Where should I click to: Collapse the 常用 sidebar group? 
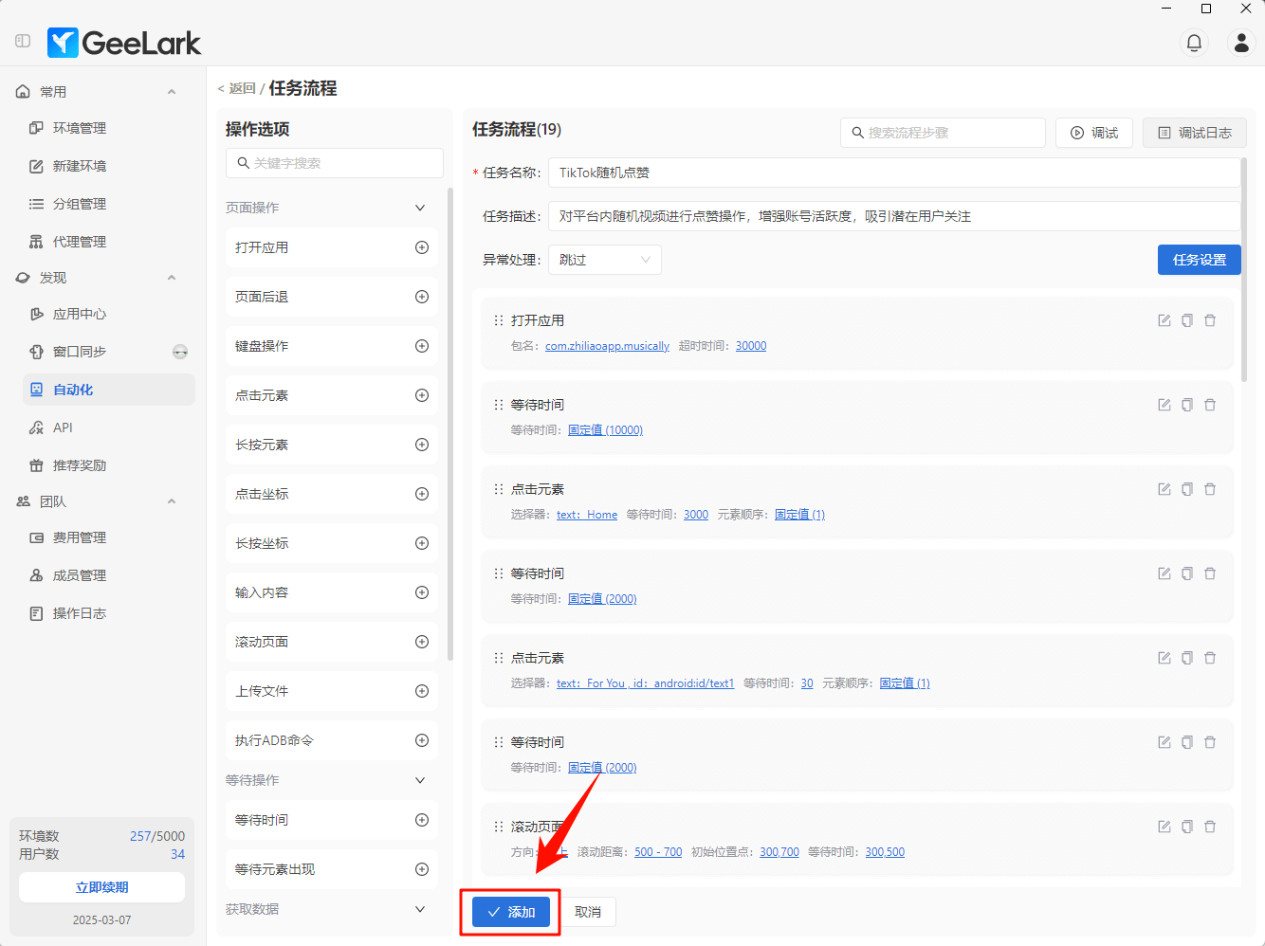click(x=172, y=92)
